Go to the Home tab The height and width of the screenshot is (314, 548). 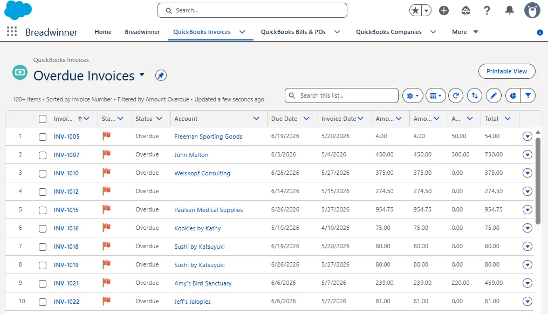coord(103,32)
